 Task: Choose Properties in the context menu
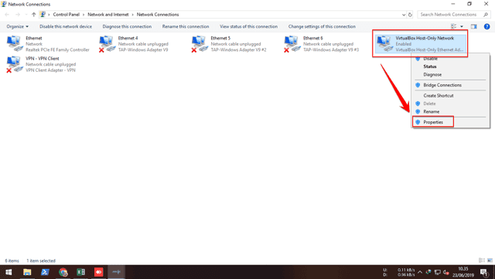click(x=433, y=122)
